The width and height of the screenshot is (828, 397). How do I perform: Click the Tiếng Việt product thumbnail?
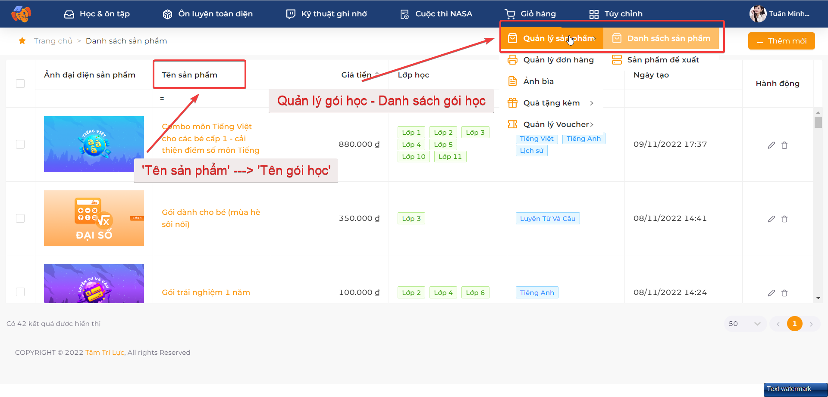coord(94,144)
